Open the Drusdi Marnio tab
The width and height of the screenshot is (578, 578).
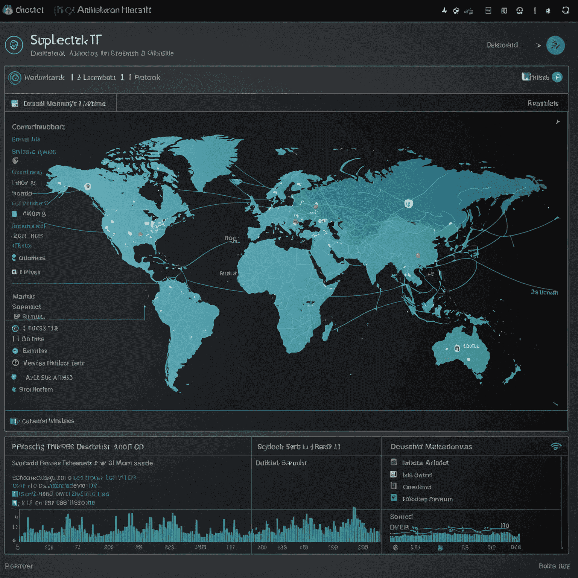pyautogui.click(x=60, y=103)
